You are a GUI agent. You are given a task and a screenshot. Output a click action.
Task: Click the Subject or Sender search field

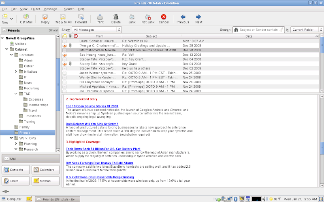[x=259, y=29]
